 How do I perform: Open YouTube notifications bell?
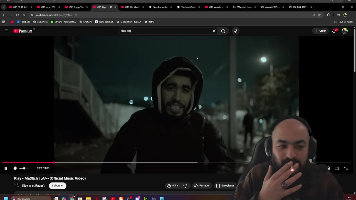coord(334,31)
